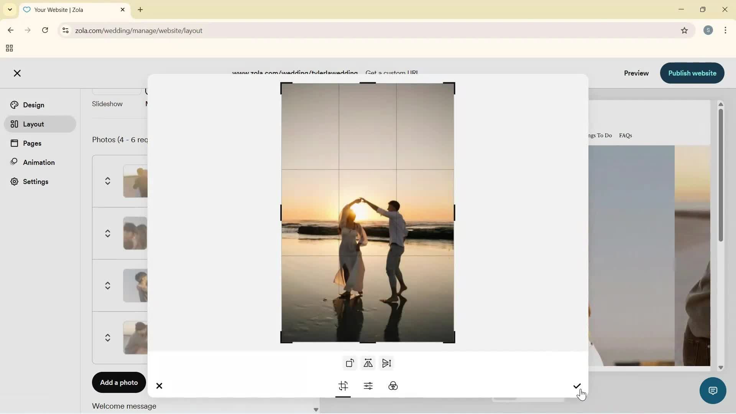
Task: Open the browser tab search chevron
Action: [10, 10]
